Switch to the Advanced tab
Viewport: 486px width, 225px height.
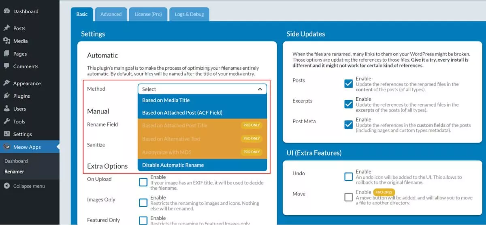click(111, 14)
